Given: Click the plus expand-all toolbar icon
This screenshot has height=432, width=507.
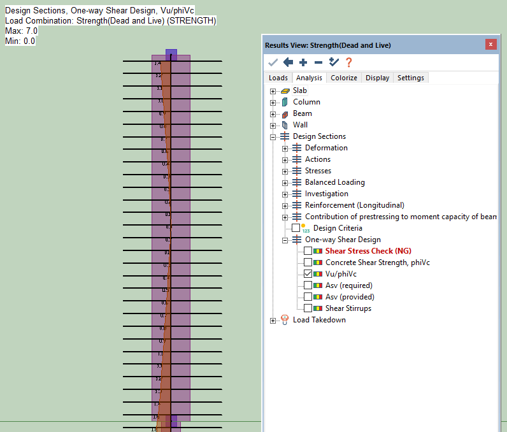Looking at the screenshot, I should coord(303,62).
